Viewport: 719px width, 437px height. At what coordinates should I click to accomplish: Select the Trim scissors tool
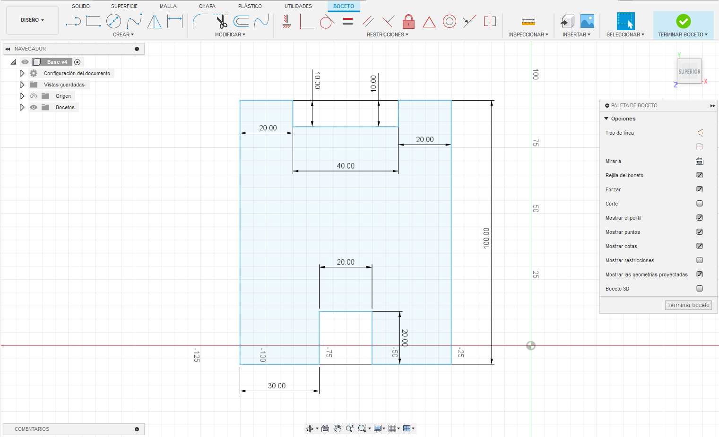[221, 21]
